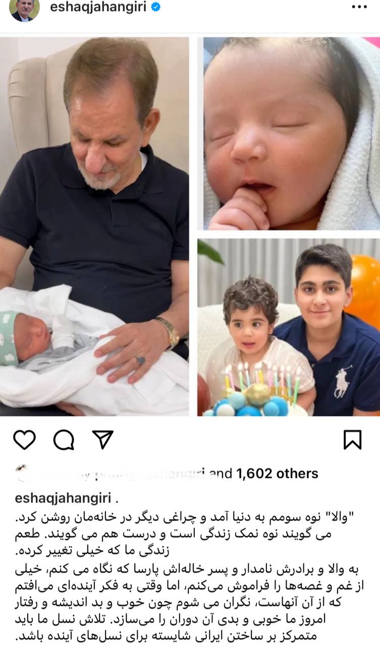Open eshaqjahangiri profile picture avatar
Viewport: 380px width, 647px height.
[24, 10]
